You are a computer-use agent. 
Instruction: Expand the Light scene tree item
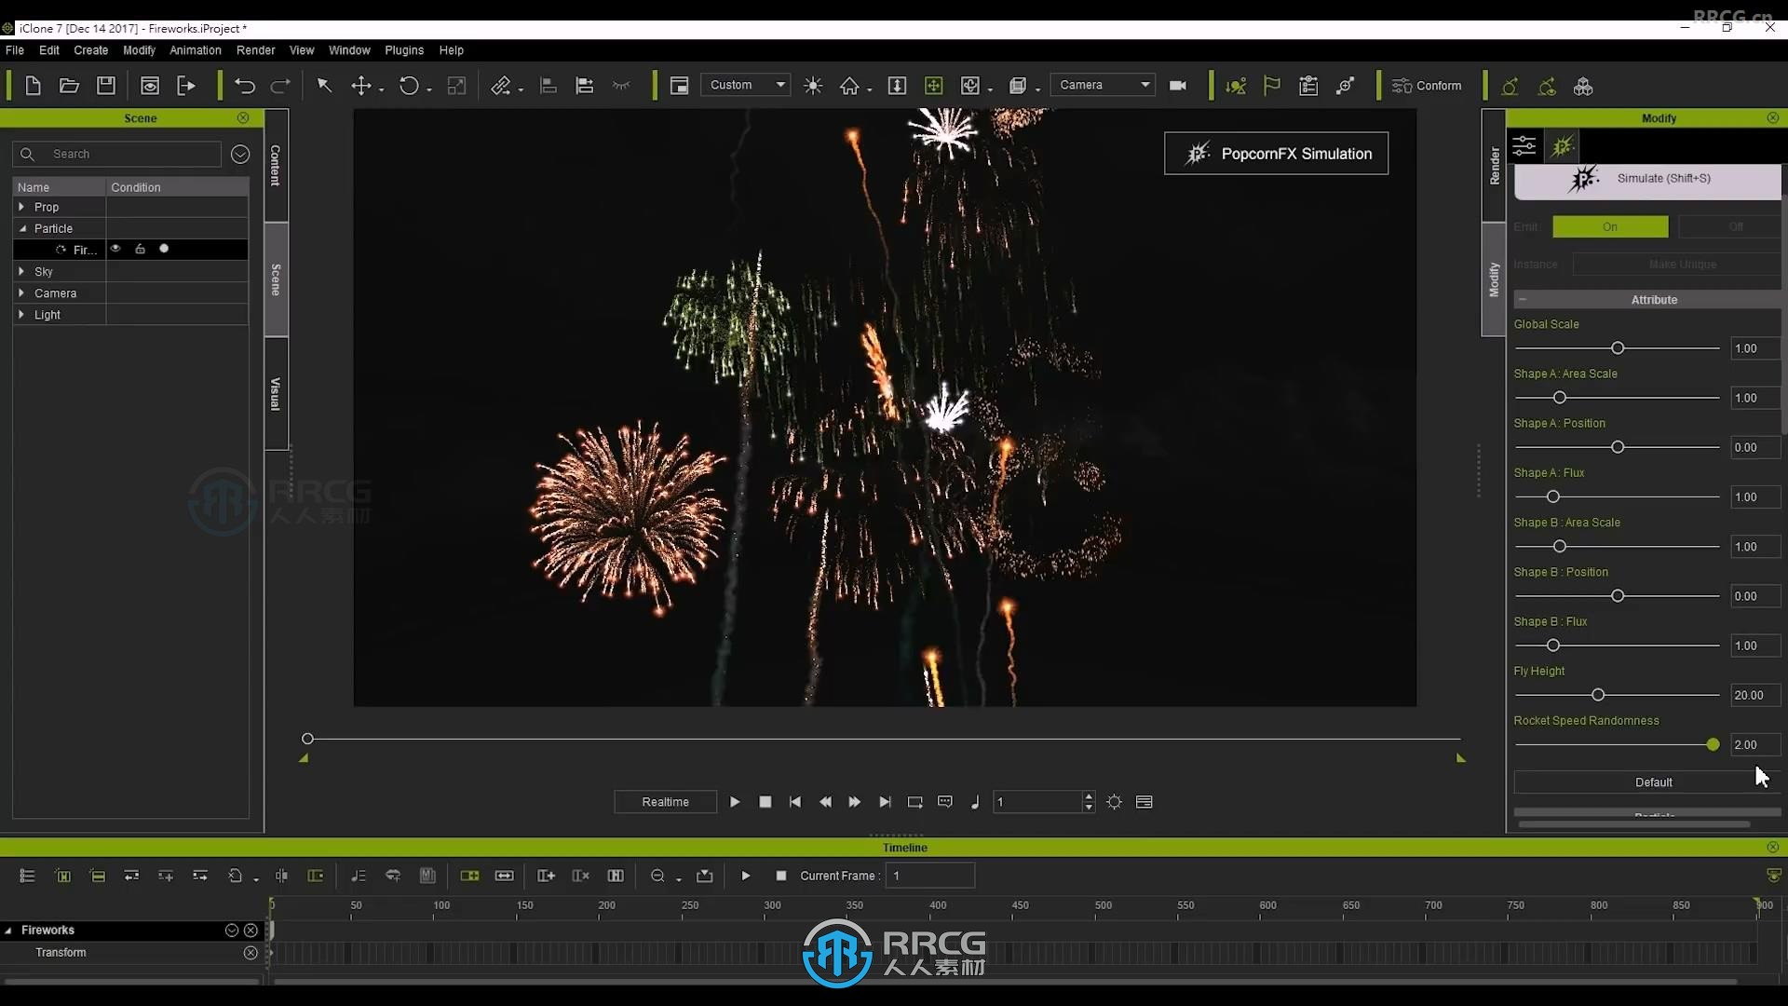[20, 313]
